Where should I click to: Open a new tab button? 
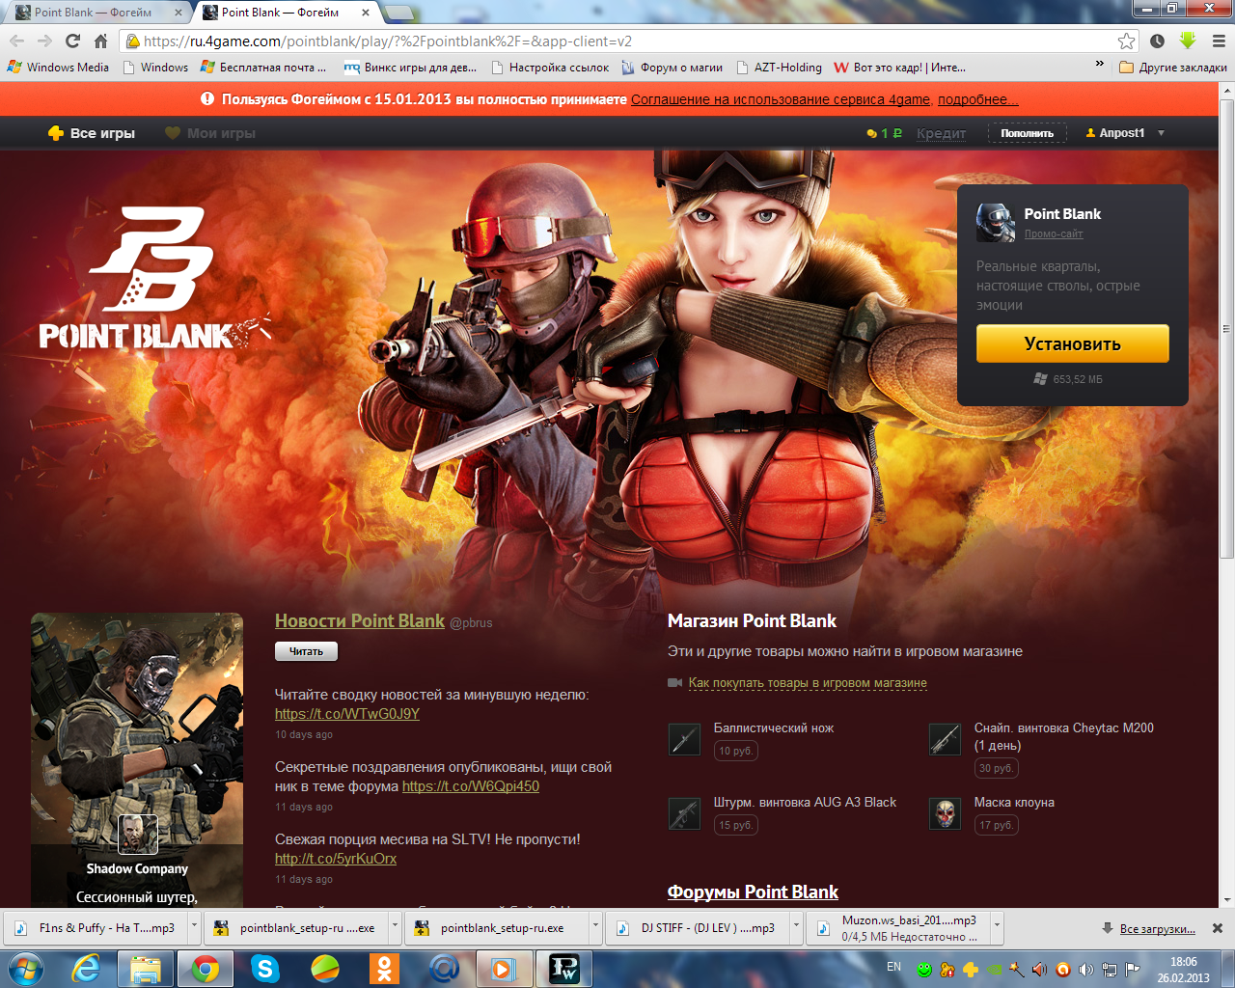tap(398, 13)
